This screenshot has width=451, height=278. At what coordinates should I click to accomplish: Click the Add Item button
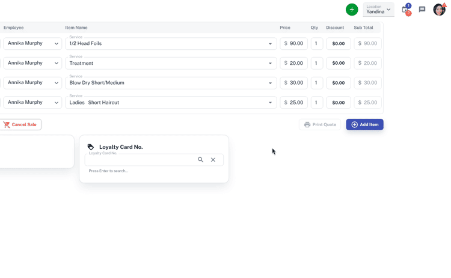(364, 124)
